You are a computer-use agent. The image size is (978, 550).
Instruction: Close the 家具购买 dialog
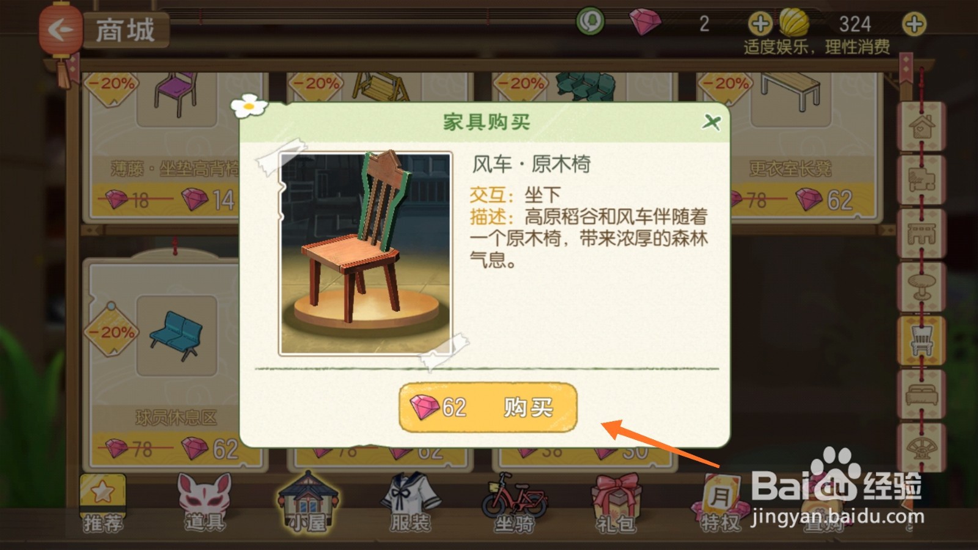[711, 122]
